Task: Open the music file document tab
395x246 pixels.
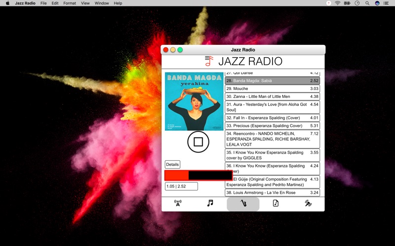Action: point(276,203)
